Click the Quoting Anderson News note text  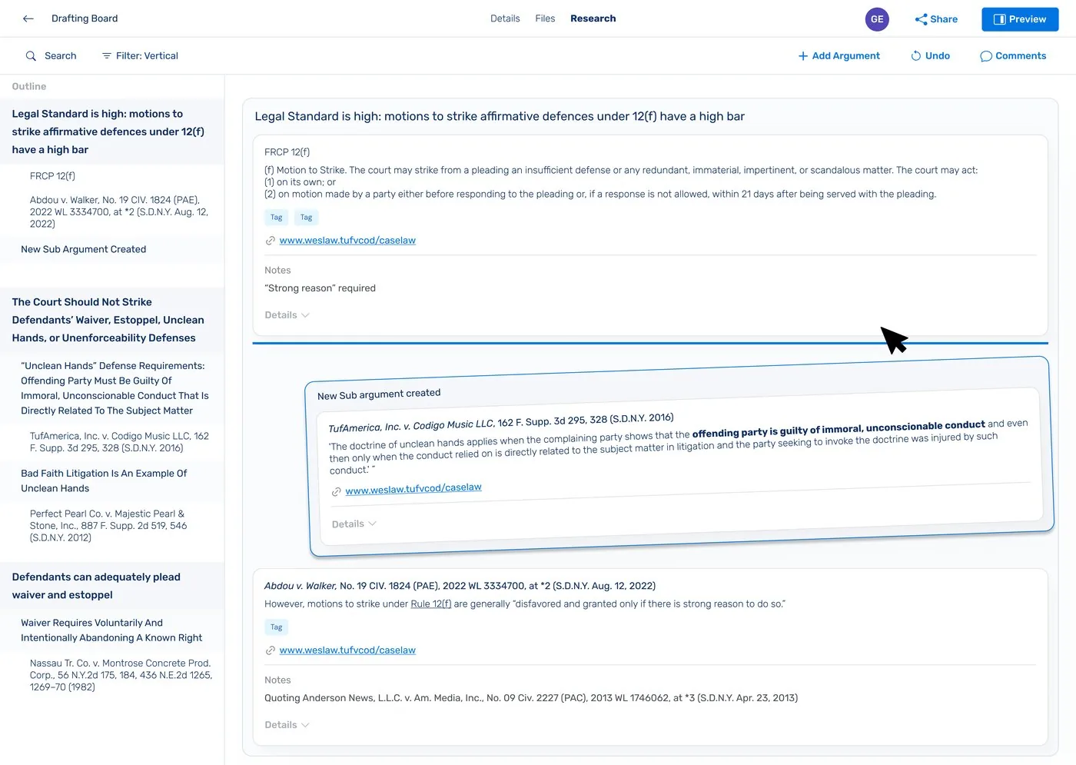[531, 698]
